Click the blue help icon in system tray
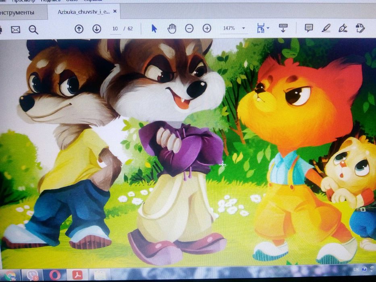Image resolution: width=376 pixels, height=282 pixels. [364, 269]
